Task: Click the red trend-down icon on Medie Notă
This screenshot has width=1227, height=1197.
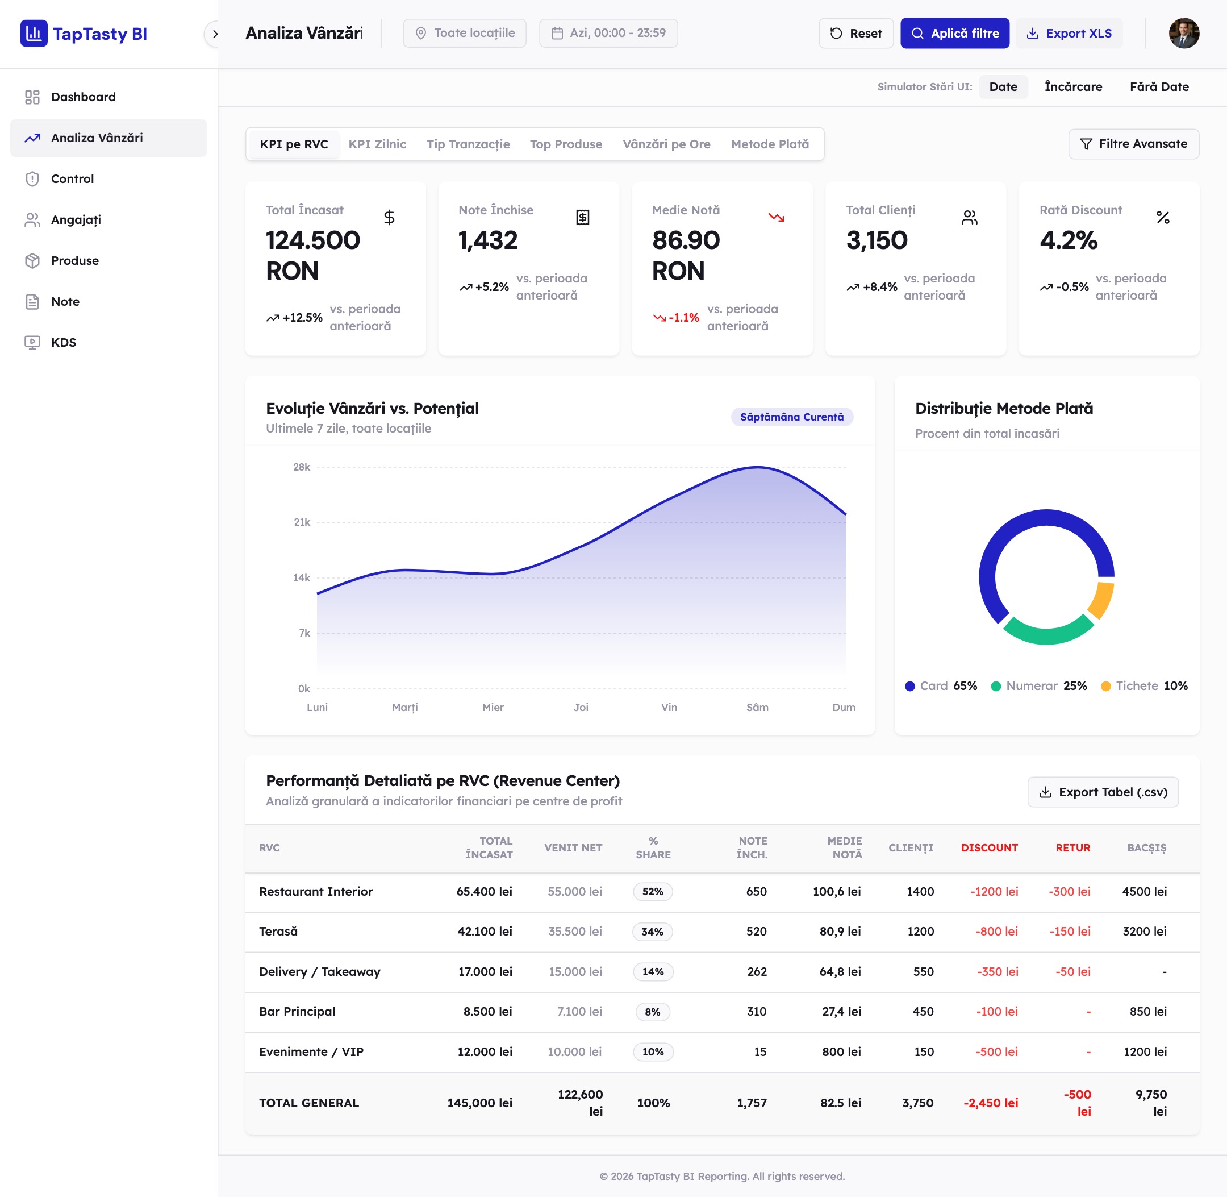Action: (x=777, y=218)
